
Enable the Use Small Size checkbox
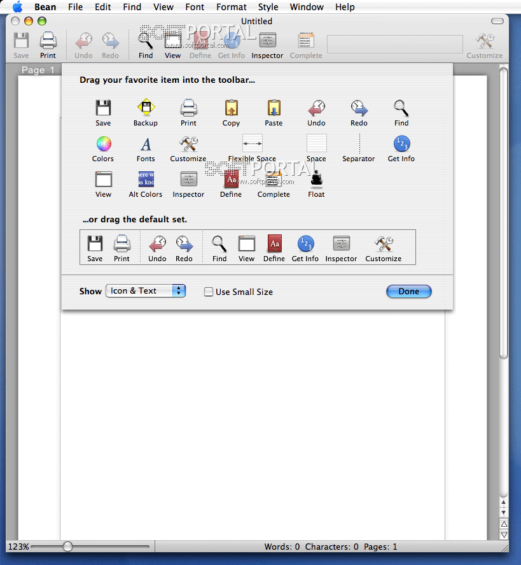click(x=208, y=292)
